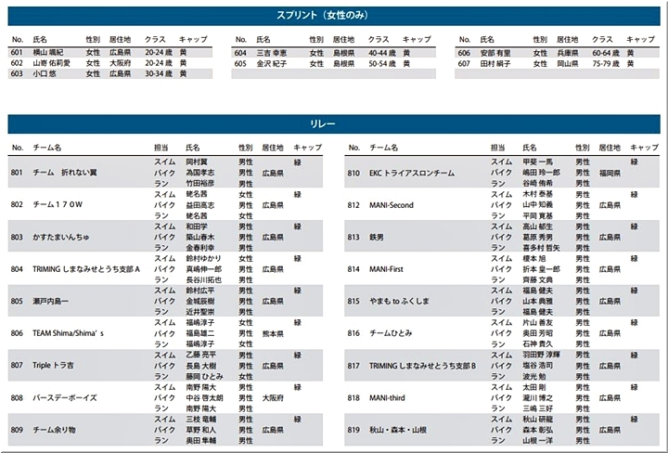
Task: Click the スプリント（女性のみ） section header
Action: (x=333, y=15)
